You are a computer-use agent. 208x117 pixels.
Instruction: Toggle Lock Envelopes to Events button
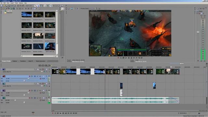click(45, 6)
